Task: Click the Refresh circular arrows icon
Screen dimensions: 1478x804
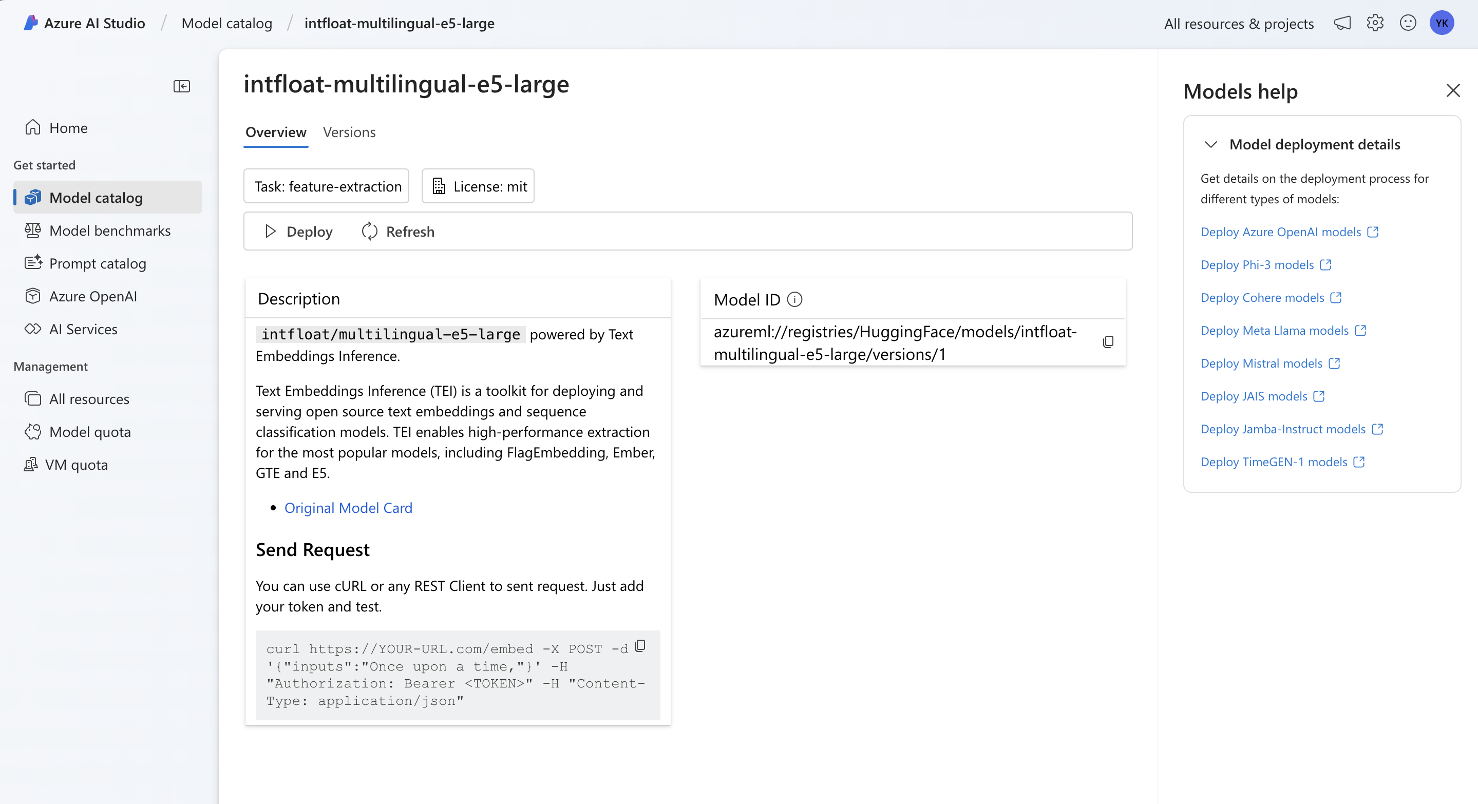Action: click(x=370, y=231)
